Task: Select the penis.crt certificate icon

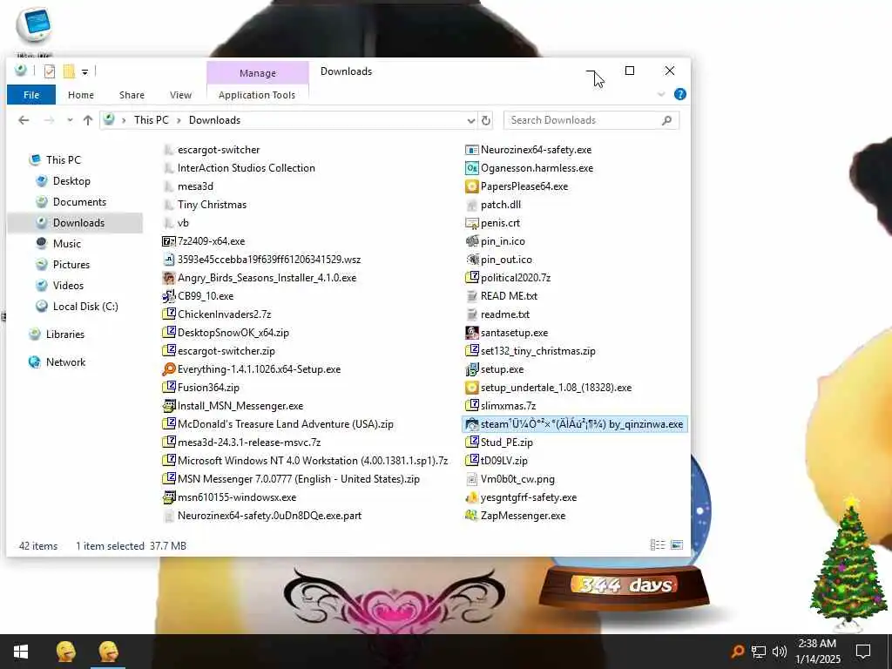Action: (471, 223)
